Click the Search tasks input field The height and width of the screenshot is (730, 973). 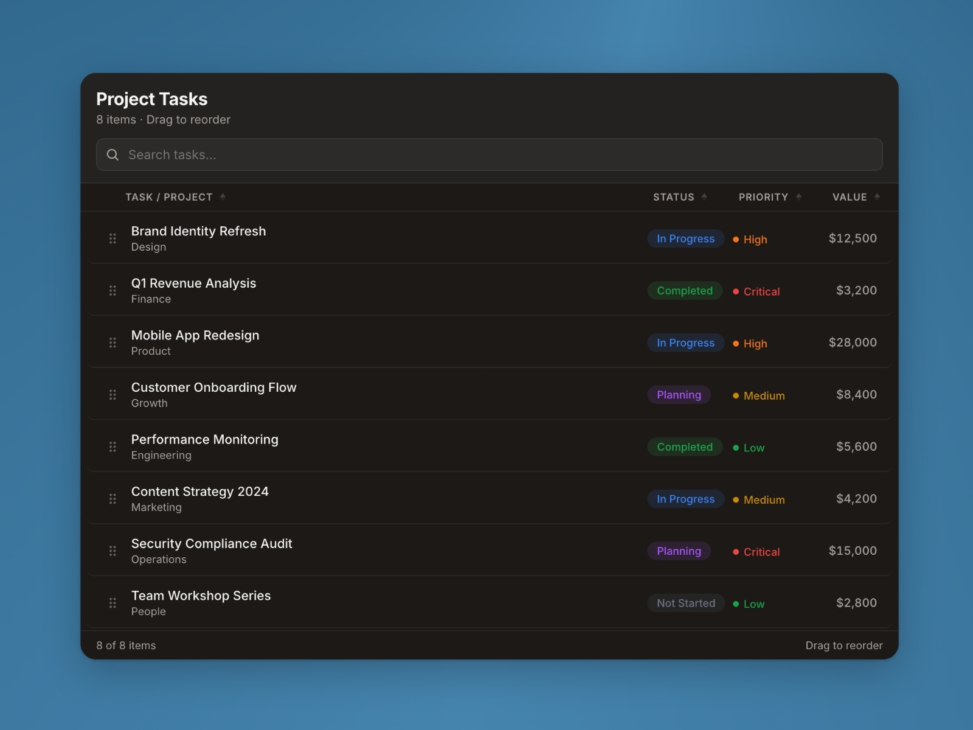click(489, 155)
